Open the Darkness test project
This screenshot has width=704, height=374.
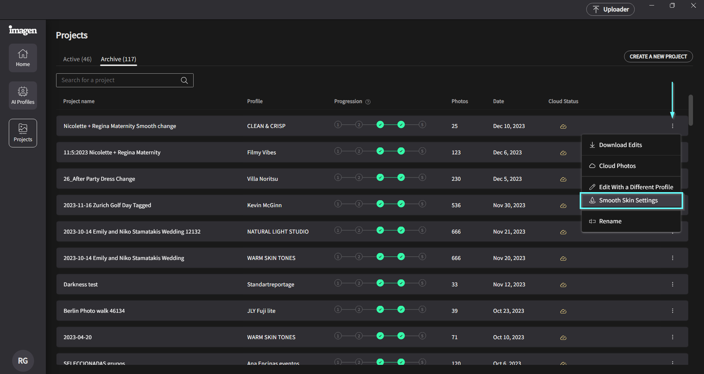pyautogui.click(x=81, y=284)
